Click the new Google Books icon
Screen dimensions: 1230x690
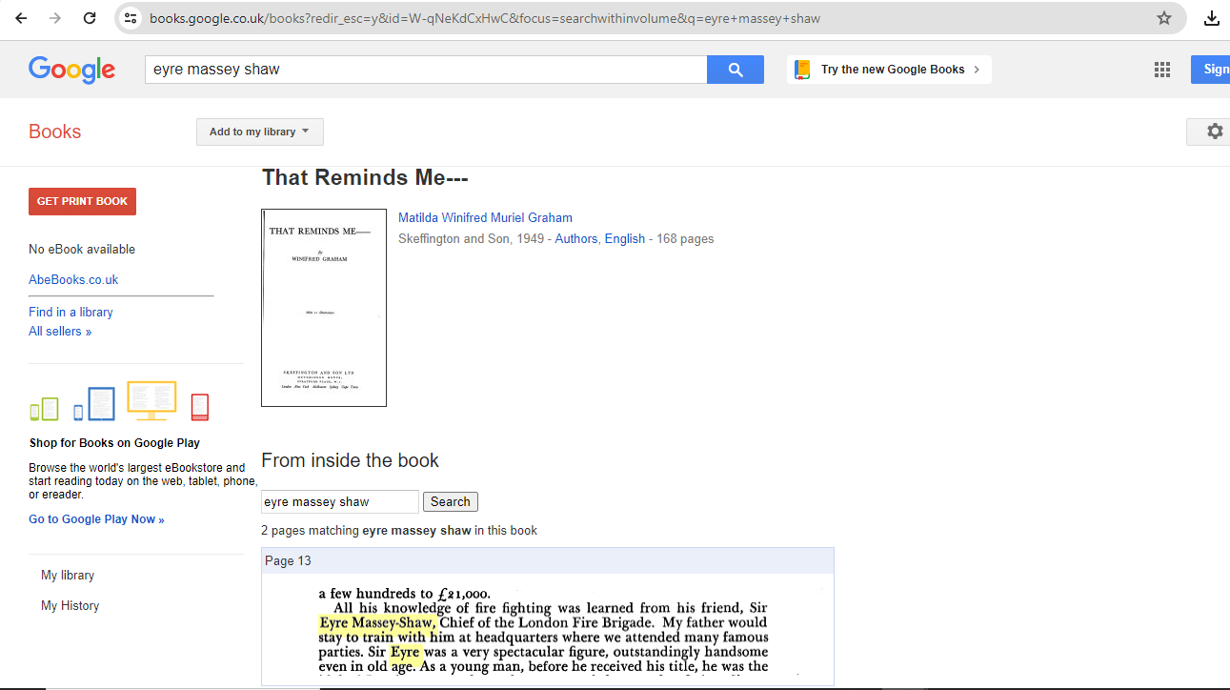802,70
